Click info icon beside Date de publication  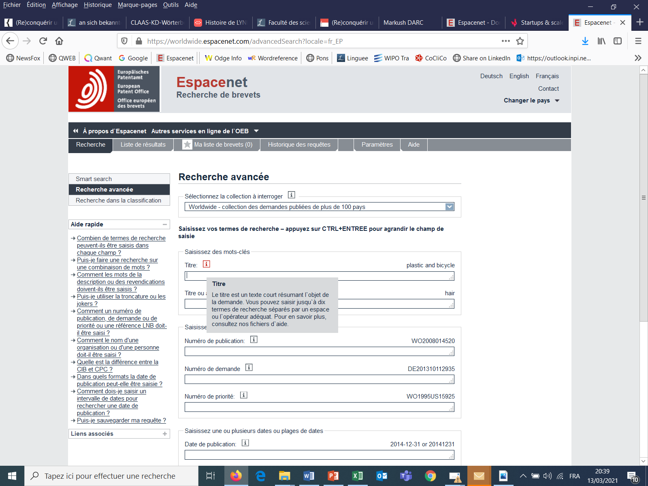tap(245, 443)
